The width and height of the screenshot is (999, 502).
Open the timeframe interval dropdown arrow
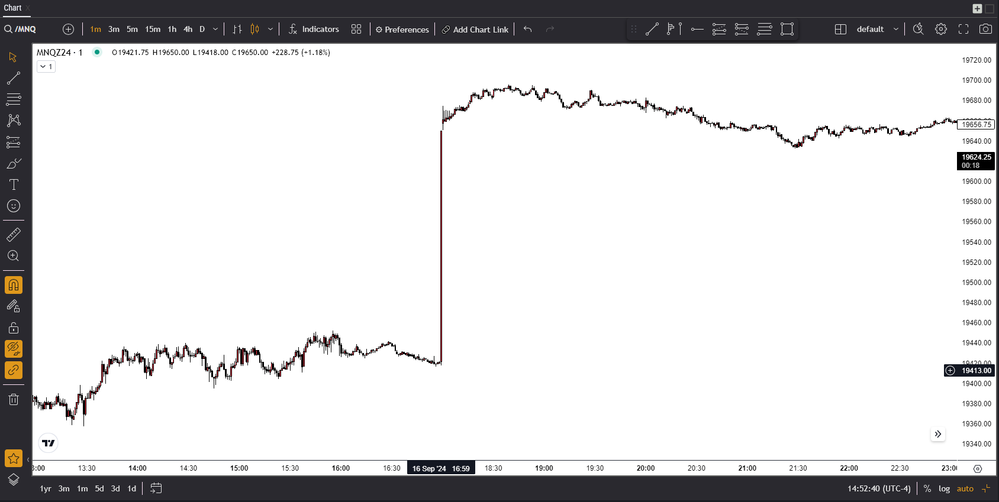(x=215, y=29)
